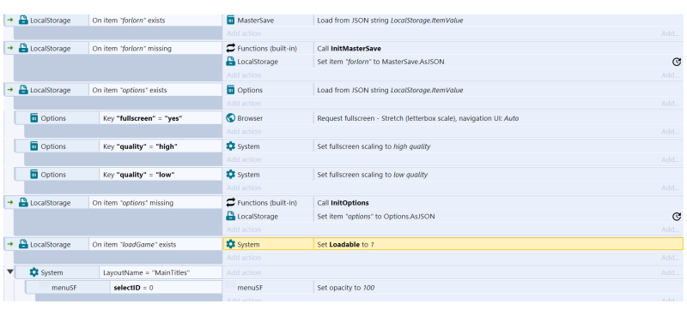Select LocalStorage icon in "forlorn" exists condition
The height and width of the screenshot is (316, 687).
[23, 20]
